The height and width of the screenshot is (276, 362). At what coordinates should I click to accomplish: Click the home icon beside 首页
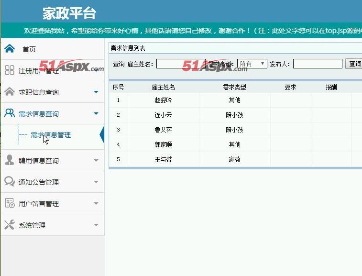pos(10,48)
